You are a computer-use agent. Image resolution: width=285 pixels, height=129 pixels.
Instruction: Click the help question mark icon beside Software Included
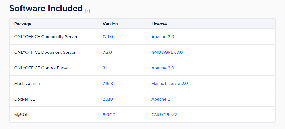click(87, 11)
